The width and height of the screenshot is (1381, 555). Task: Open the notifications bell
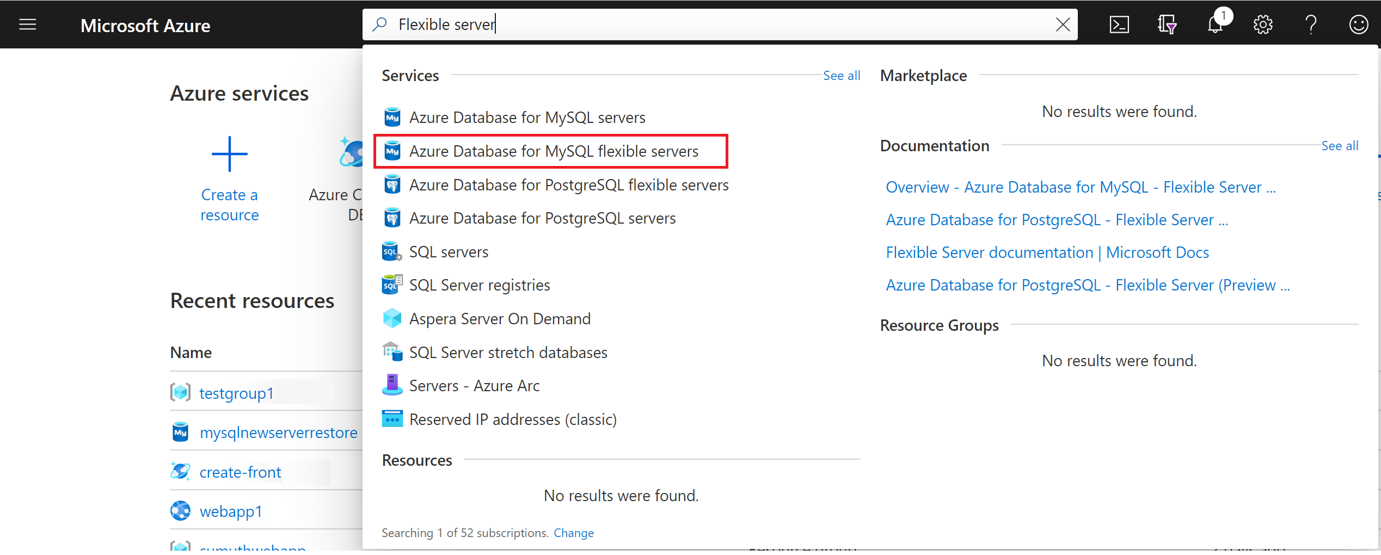pyautogui.click(x=1215, y=24)
